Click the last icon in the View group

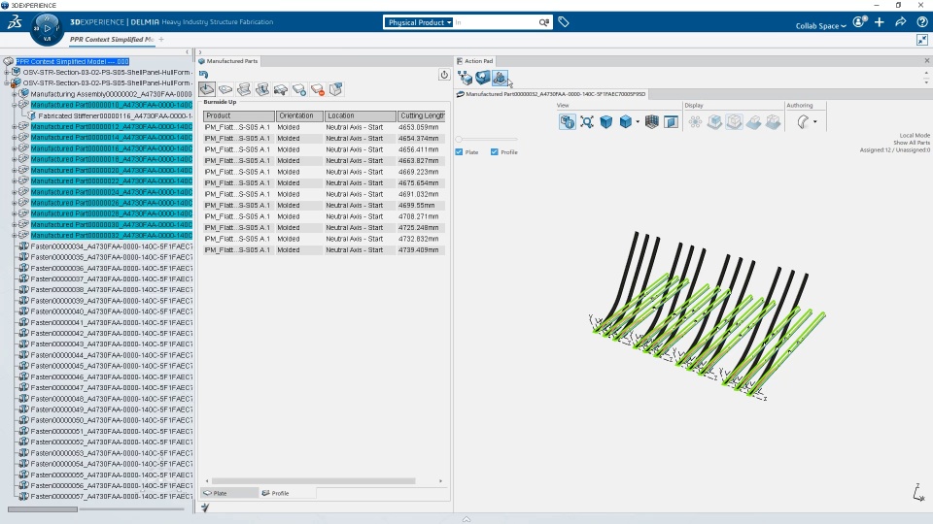point(671,122)
